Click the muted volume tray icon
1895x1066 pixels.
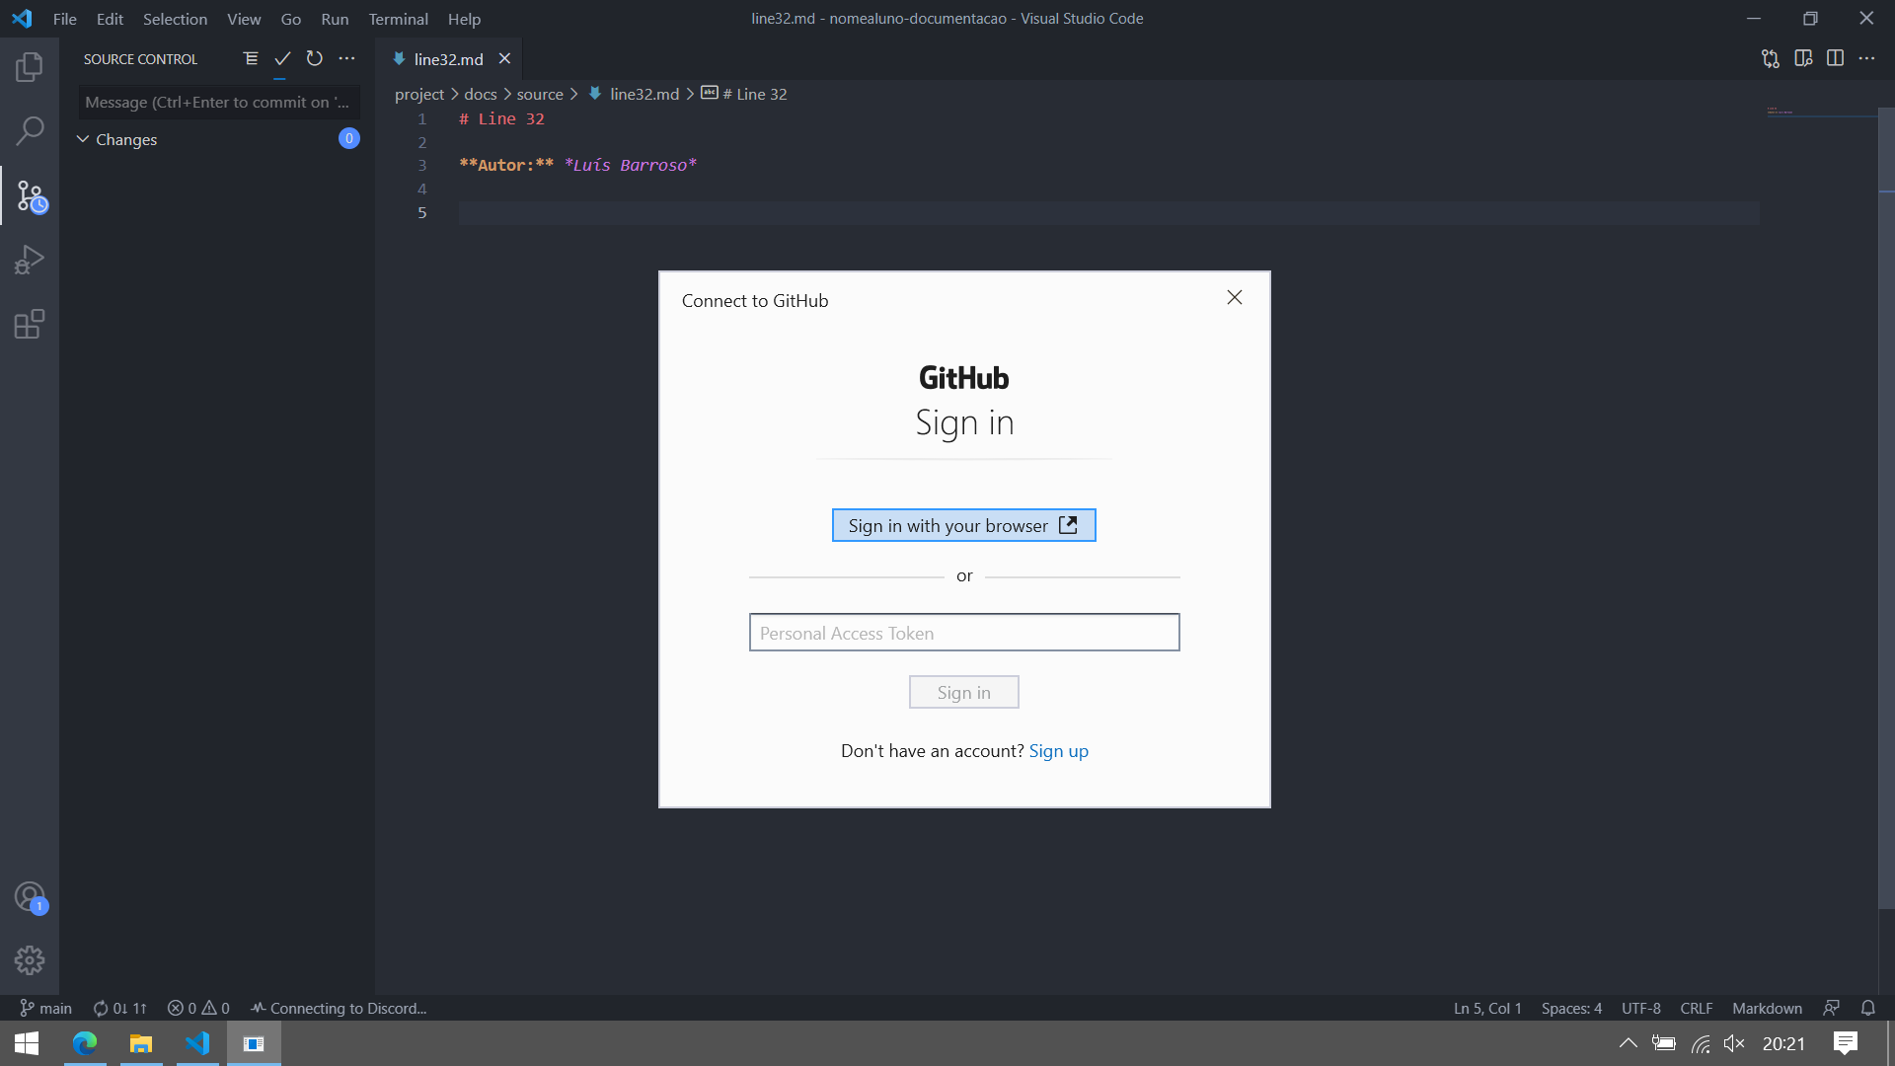point(1734,1043)
